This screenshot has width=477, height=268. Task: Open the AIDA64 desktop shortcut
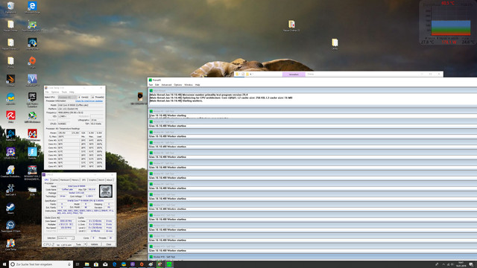click(x=32, y=135)
